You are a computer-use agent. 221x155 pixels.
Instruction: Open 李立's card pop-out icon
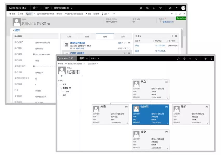[x=166, y=82]
